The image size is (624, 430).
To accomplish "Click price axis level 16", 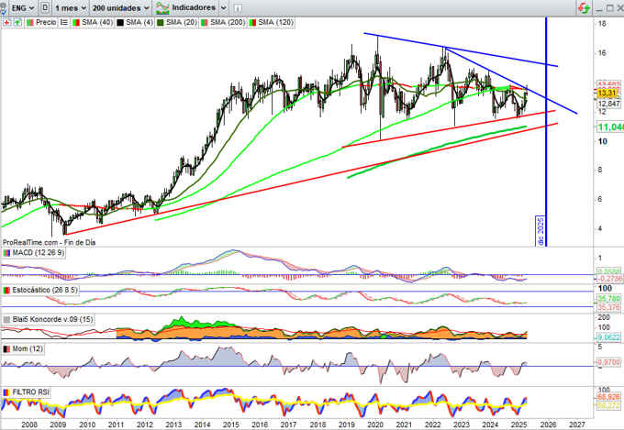I will [x=602, y=53].
